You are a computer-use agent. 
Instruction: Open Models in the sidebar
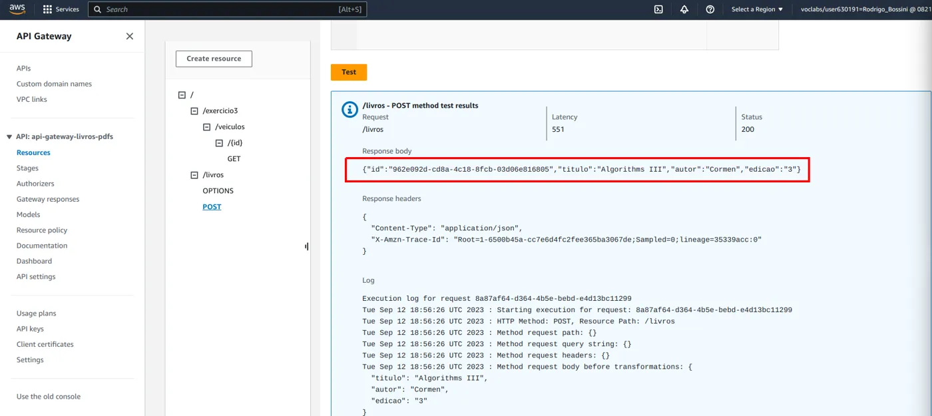click(x=28, y=214)
